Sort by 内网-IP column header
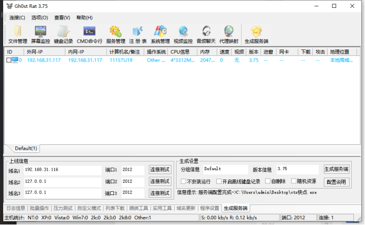Viewport: 365px width, 225px height. (86, 52)
